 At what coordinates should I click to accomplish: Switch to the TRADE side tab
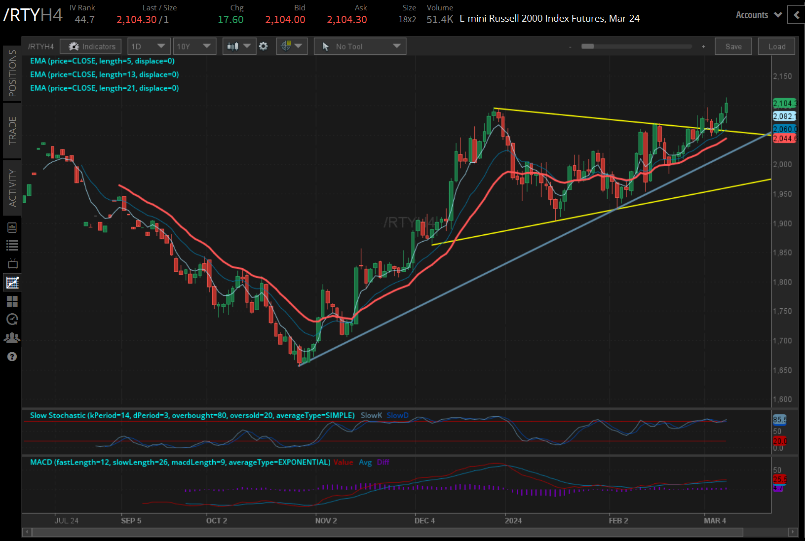click(x=12, y=131)
